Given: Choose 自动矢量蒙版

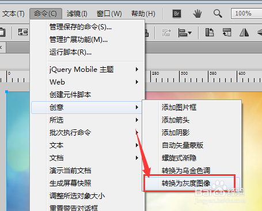Looking at the screenshot, I should [x=192, y=145].
